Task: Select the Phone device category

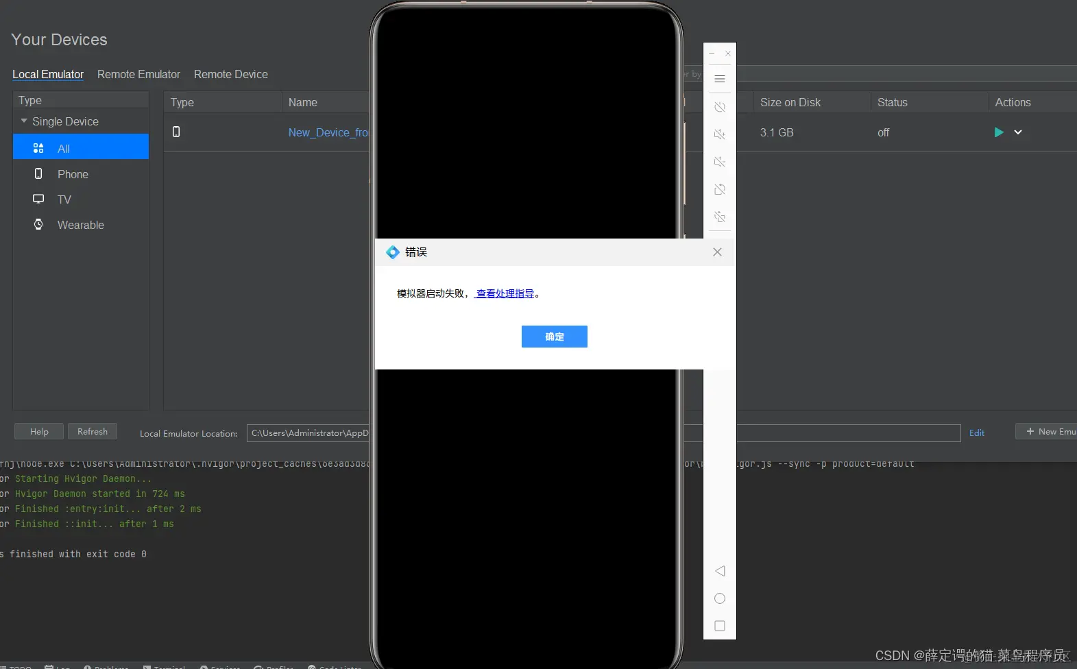Action: pos(81,174)
